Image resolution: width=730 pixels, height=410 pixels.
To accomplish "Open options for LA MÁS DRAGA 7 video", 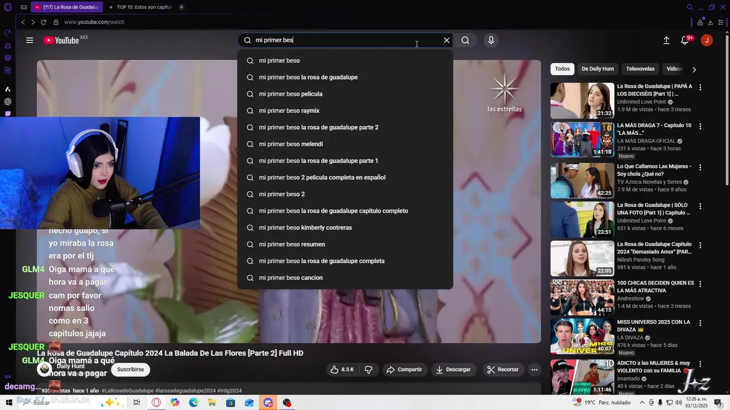I will tap(700, 126).
